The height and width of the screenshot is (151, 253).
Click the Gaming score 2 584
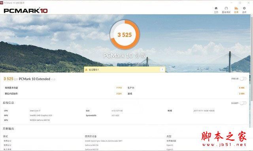tap(242, 94)
